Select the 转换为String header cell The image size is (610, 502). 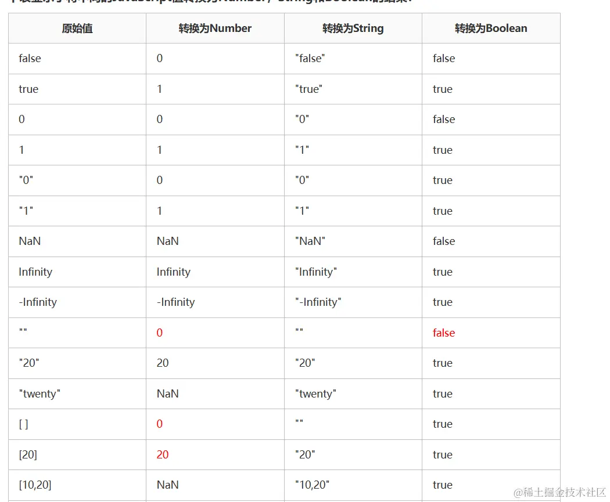[x=353, y=28]
